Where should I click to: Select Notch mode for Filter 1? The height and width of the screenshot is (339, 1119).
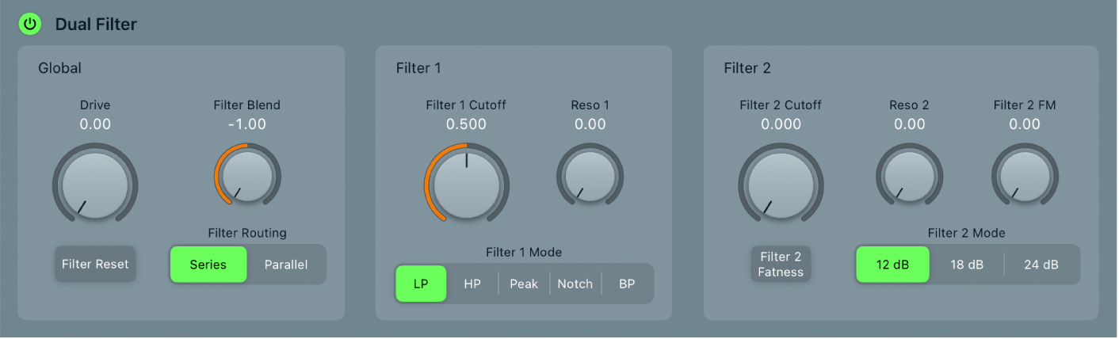575,284
